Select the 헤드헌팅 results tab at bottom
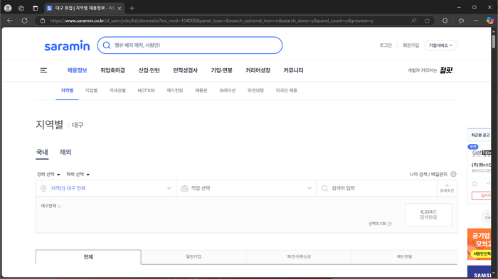The width and height of the screenshot is (498, 279). tap(404, 257)
